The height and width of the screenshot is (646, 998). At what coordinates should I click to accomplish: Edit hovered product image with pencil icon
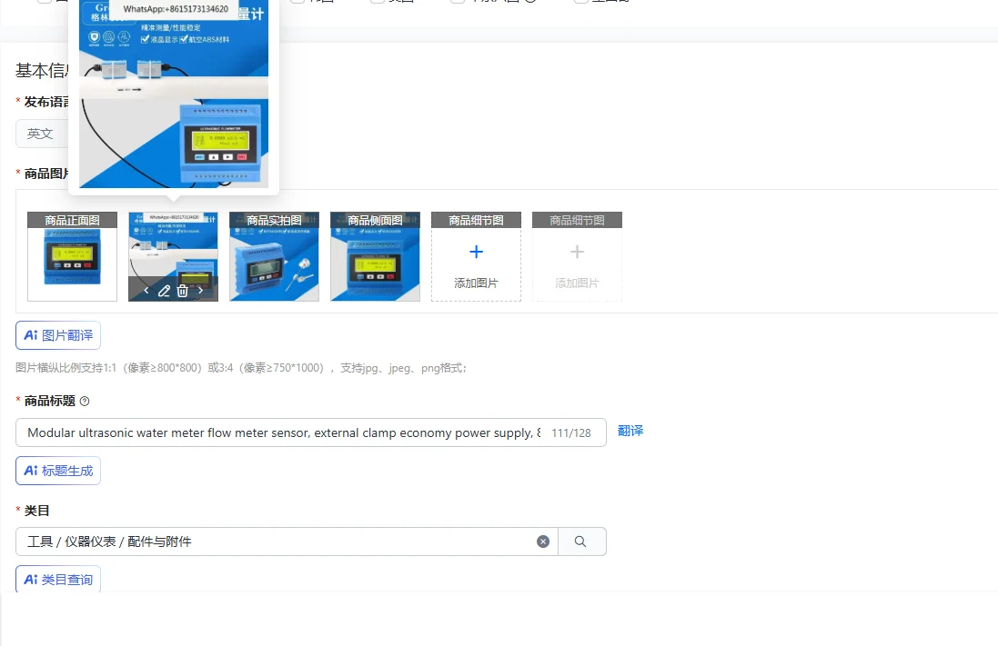click(x=165, y=291)
